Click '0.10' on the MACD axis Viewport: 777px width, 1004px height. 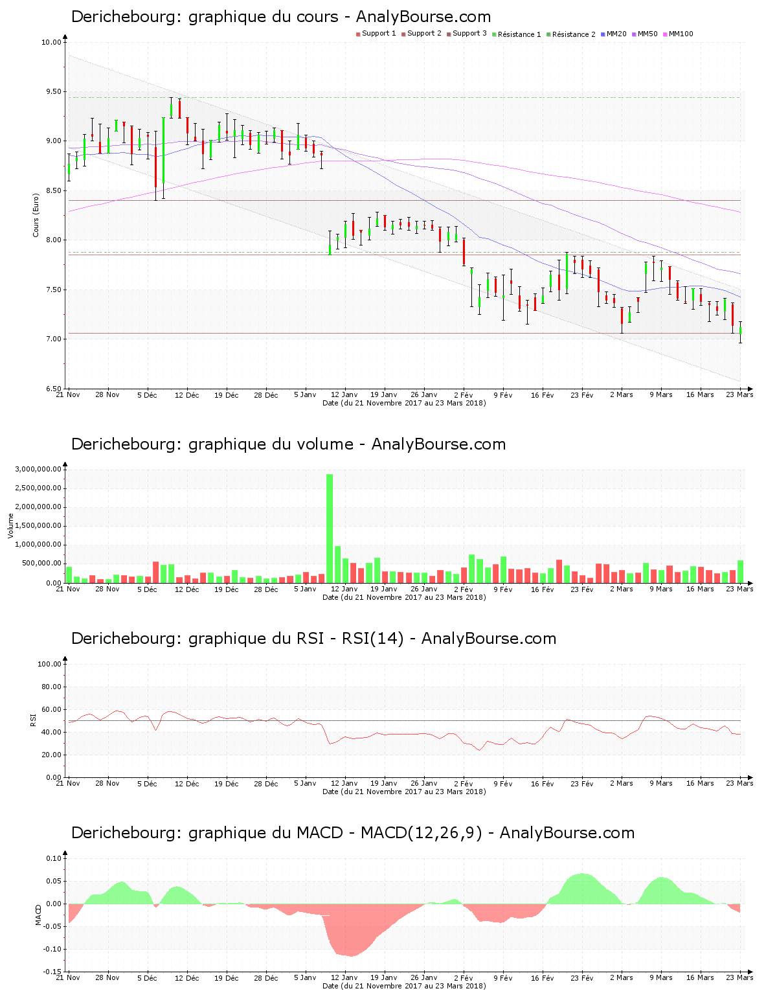(54, 858)
